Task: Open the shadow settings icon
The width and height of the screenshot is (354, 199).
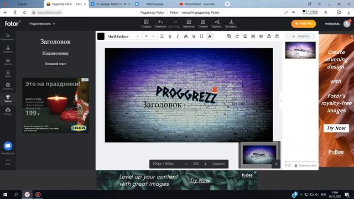Action: tap(245, 36)
